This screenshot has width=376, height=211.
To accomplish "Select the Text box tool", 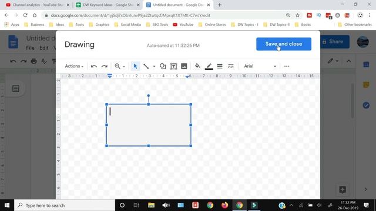I will [x=173, y=66].
